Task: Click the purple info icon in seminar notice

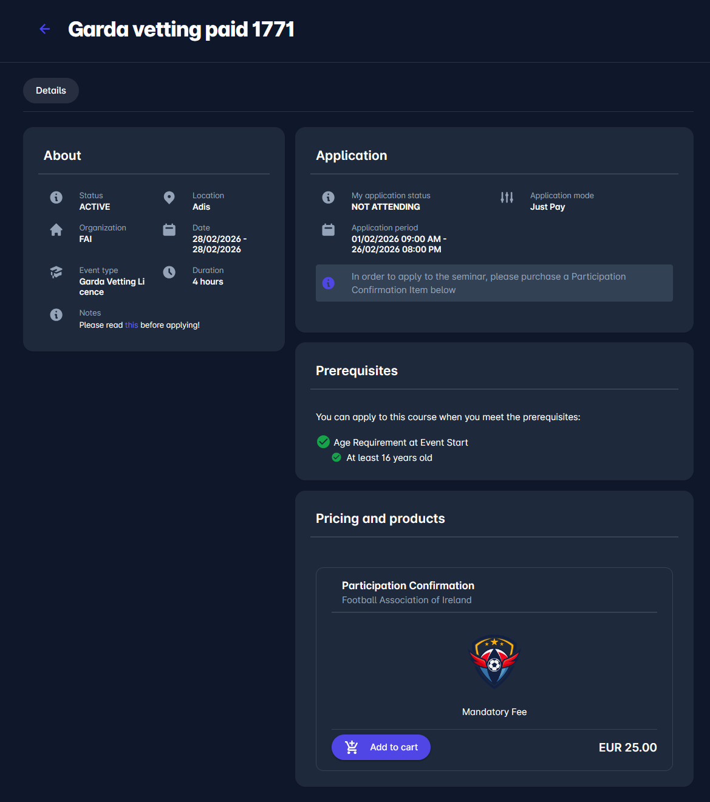Action: [x=329, y=283]
